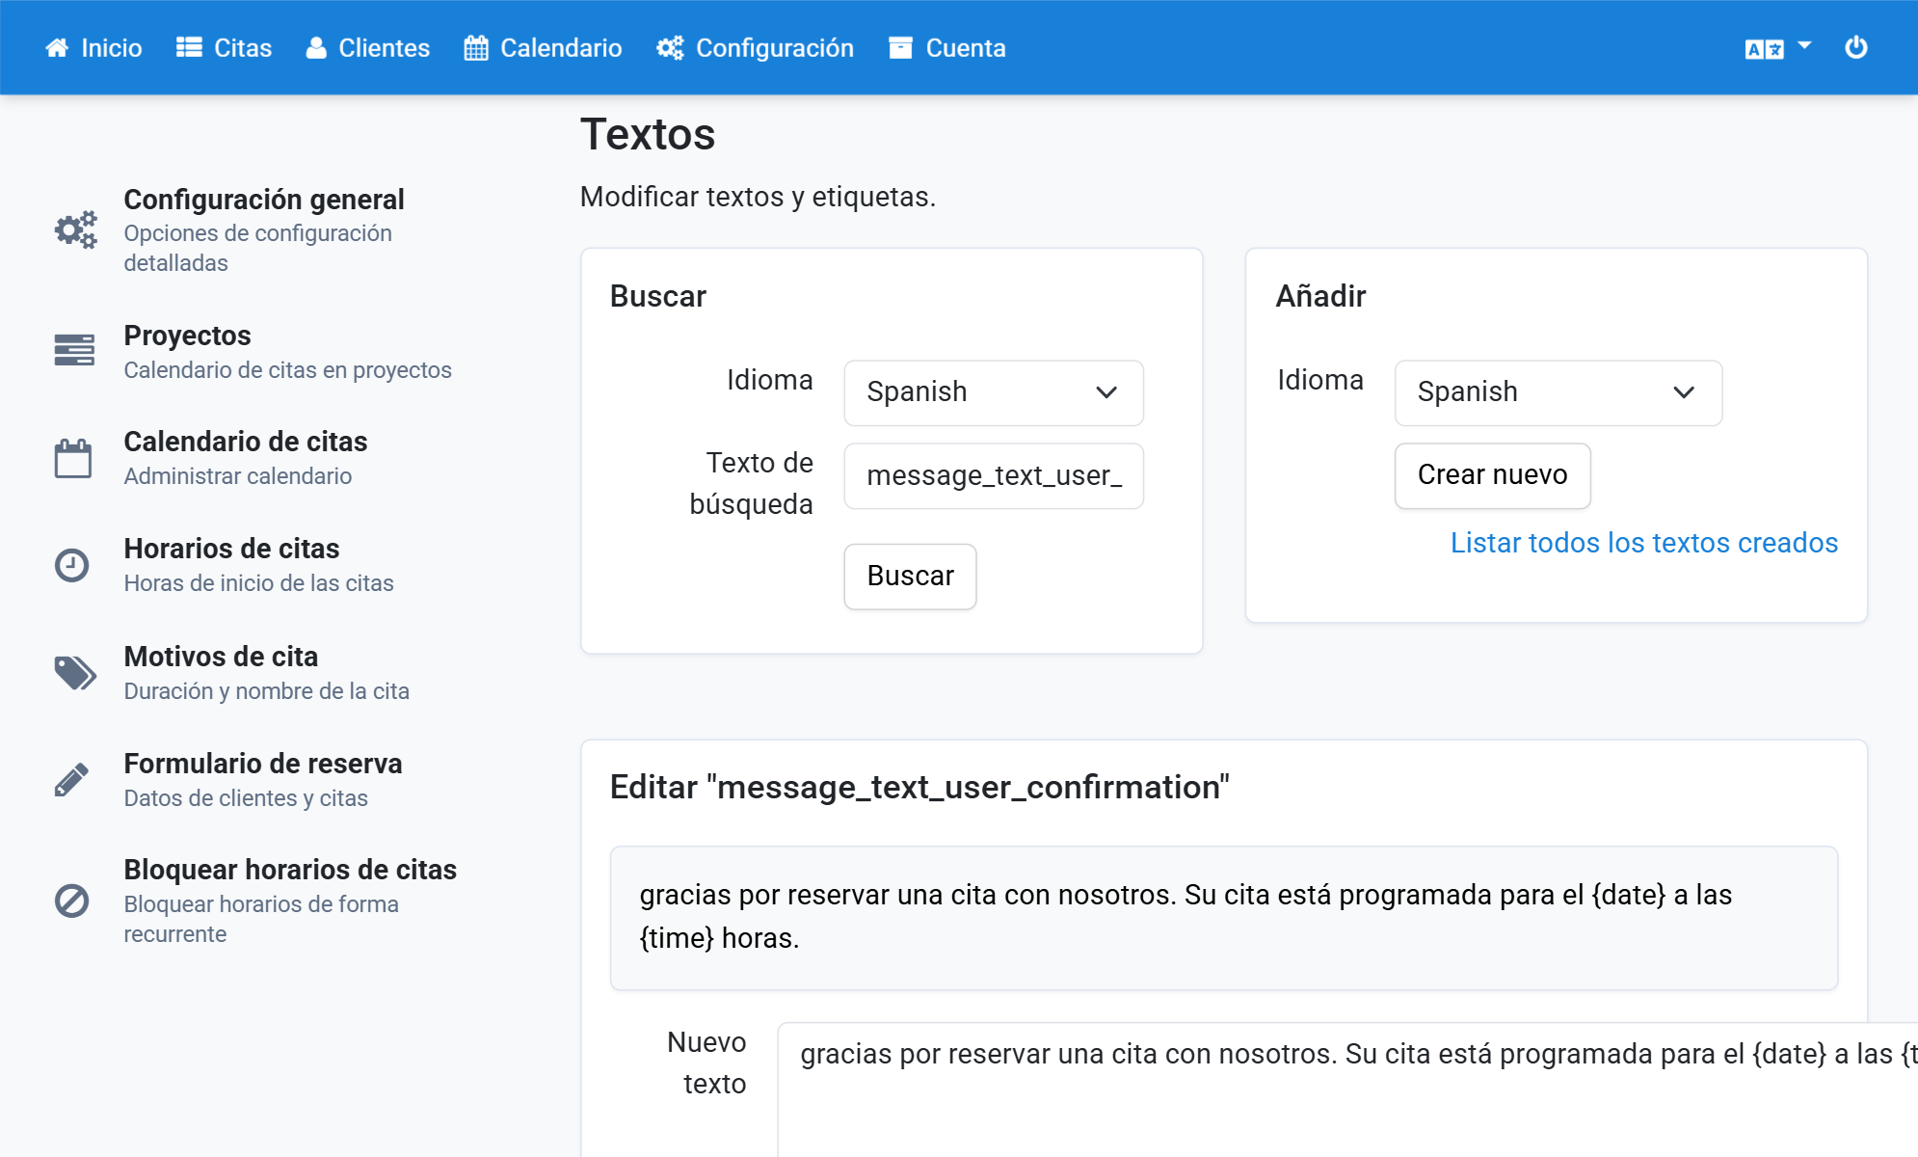
Task: Click the server icon beside Proyectos
Action: point(74,350)
